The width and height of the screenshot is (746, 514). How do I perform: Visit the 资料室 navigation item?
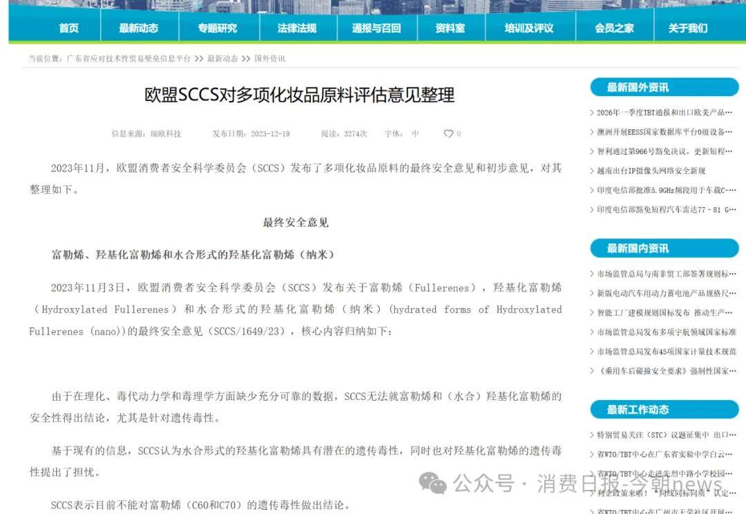click(x=450, y=28)
